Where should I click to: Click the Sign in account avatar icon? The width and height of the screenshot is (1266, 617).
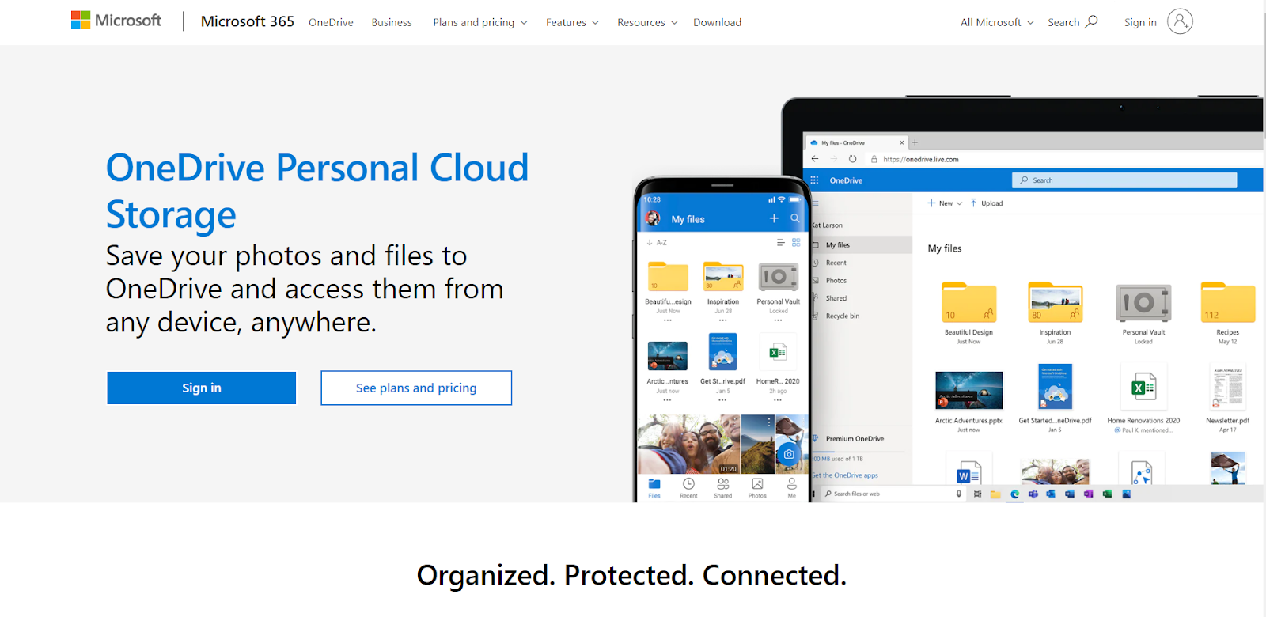1180,21
